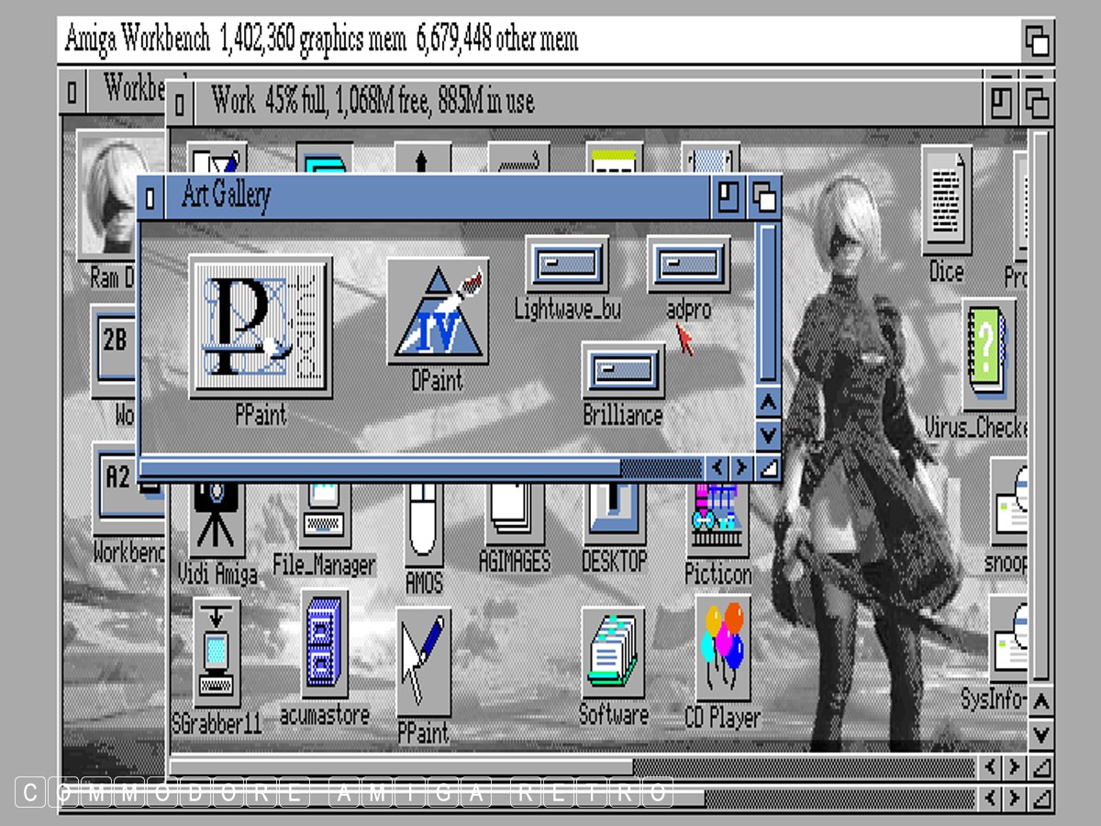1101x826 pixels.
Task: Open the acumastore cabinet icon
Action: click(x=324, y=644)
